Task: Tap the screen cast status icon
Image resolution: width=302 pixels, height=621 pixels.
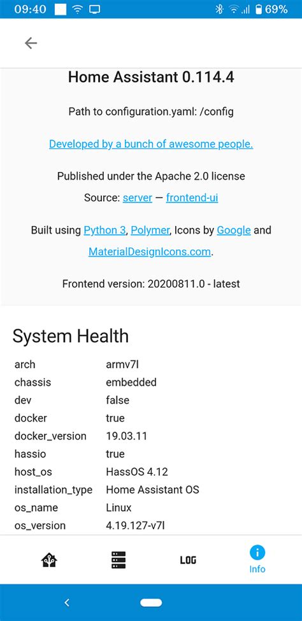Action: pos(94,9)
